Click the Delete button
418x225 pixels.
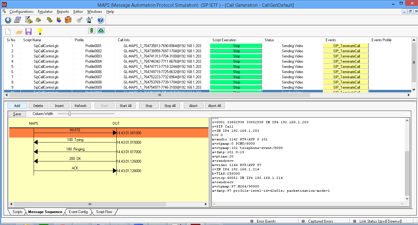(38, 106)
